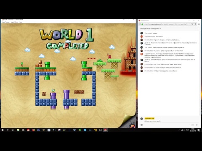The width and height of the screenshot is (202, 151).
Task: Open the taskbar search magnifier
Action: coord(8,130)
